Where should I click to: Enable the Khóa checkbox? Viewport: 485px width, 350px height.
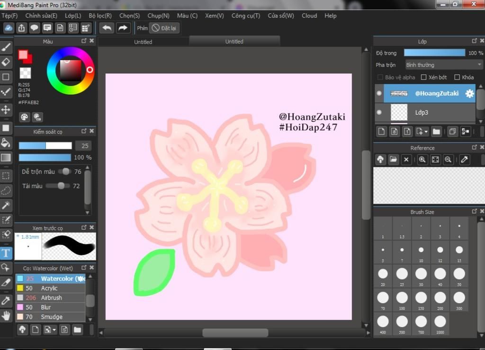[x=457, y=77]
